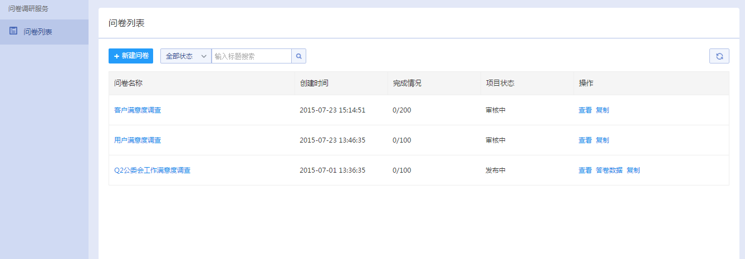This screenshot has height=259, width=745.
Task: Click the 创建时间 column header
Action: (x=314, y=84)
